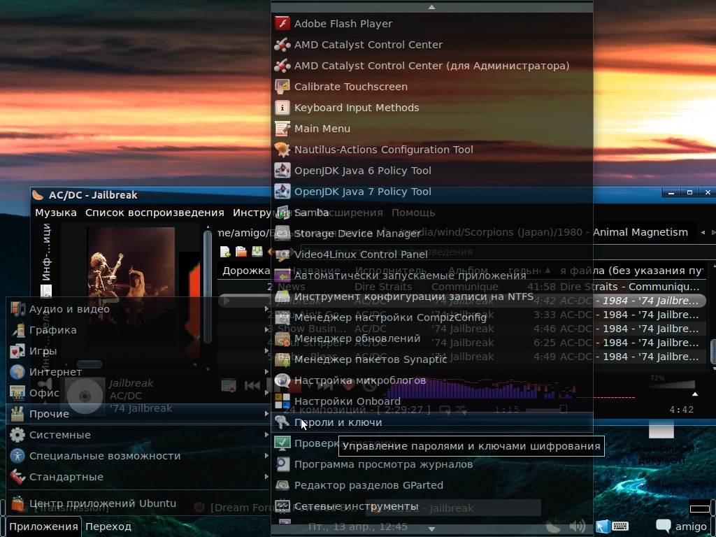Click the Приложения panel button
Viewport: 716px width, 537px height.
click(43, 527)
